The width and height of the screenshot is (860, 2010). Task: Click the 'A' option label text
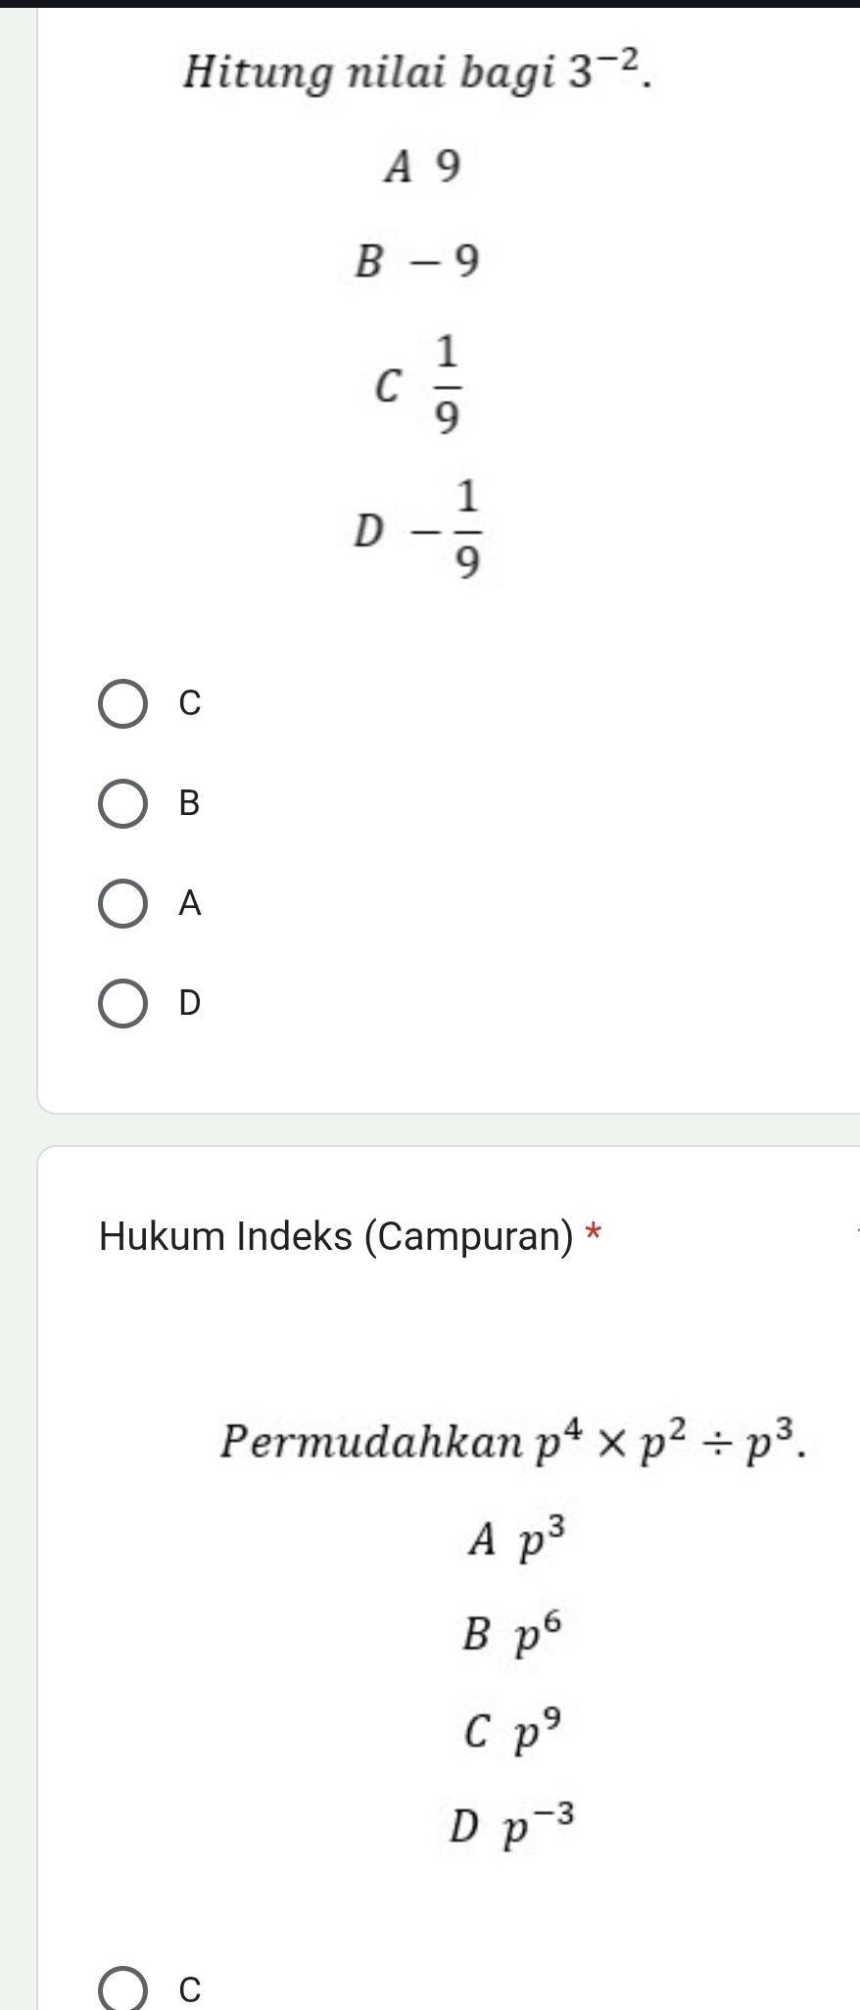[190, 903]
